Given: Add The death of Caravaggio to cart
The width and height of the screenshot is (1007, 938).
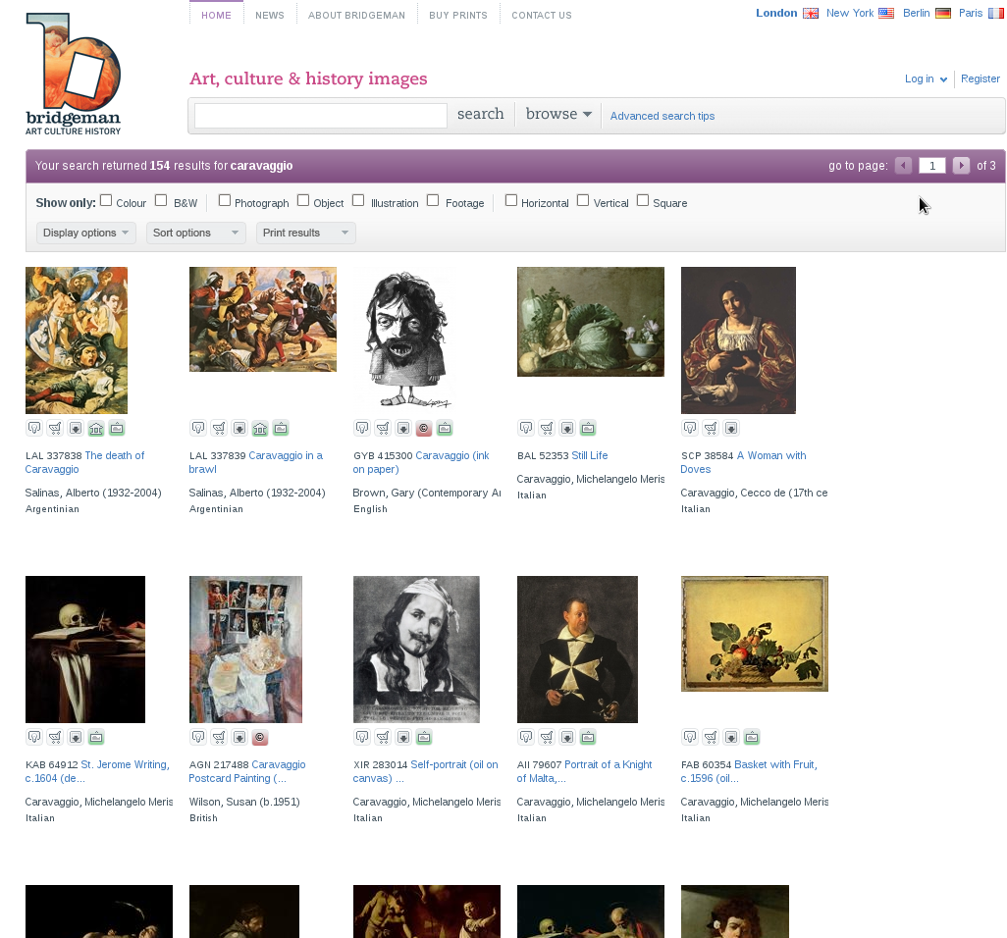Looking at the screenshot, I should pos(55,428).
